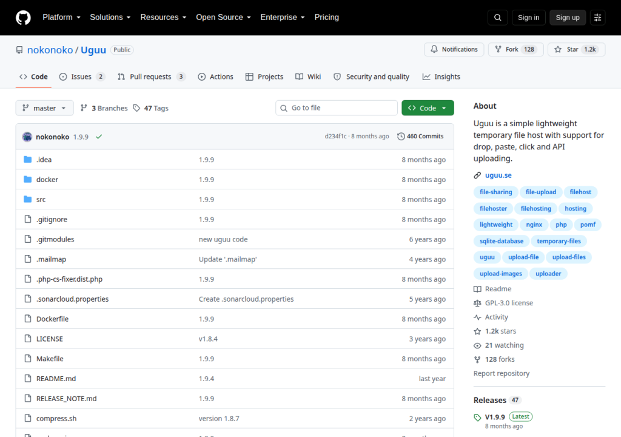621x437 pixels.
Task: Click the green commit status checkmark
Action: [99, 137]
